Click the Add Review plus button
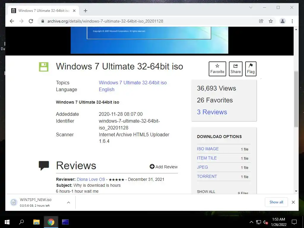Viewport: 304px width, 228px height. tap(164, 167)
